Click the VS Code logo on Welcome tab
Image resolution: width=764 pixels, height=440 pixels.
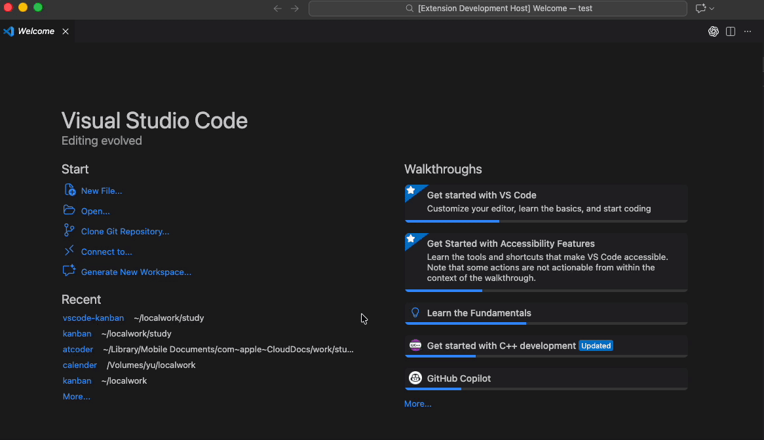coord(9,31)
